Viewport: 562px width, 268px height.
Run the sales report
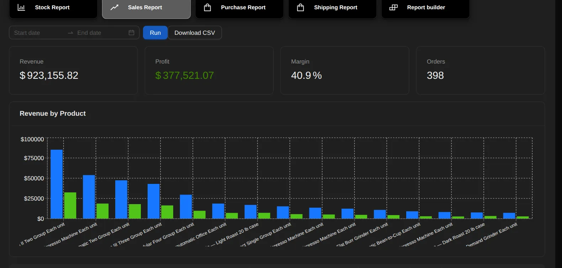(155, 33)
